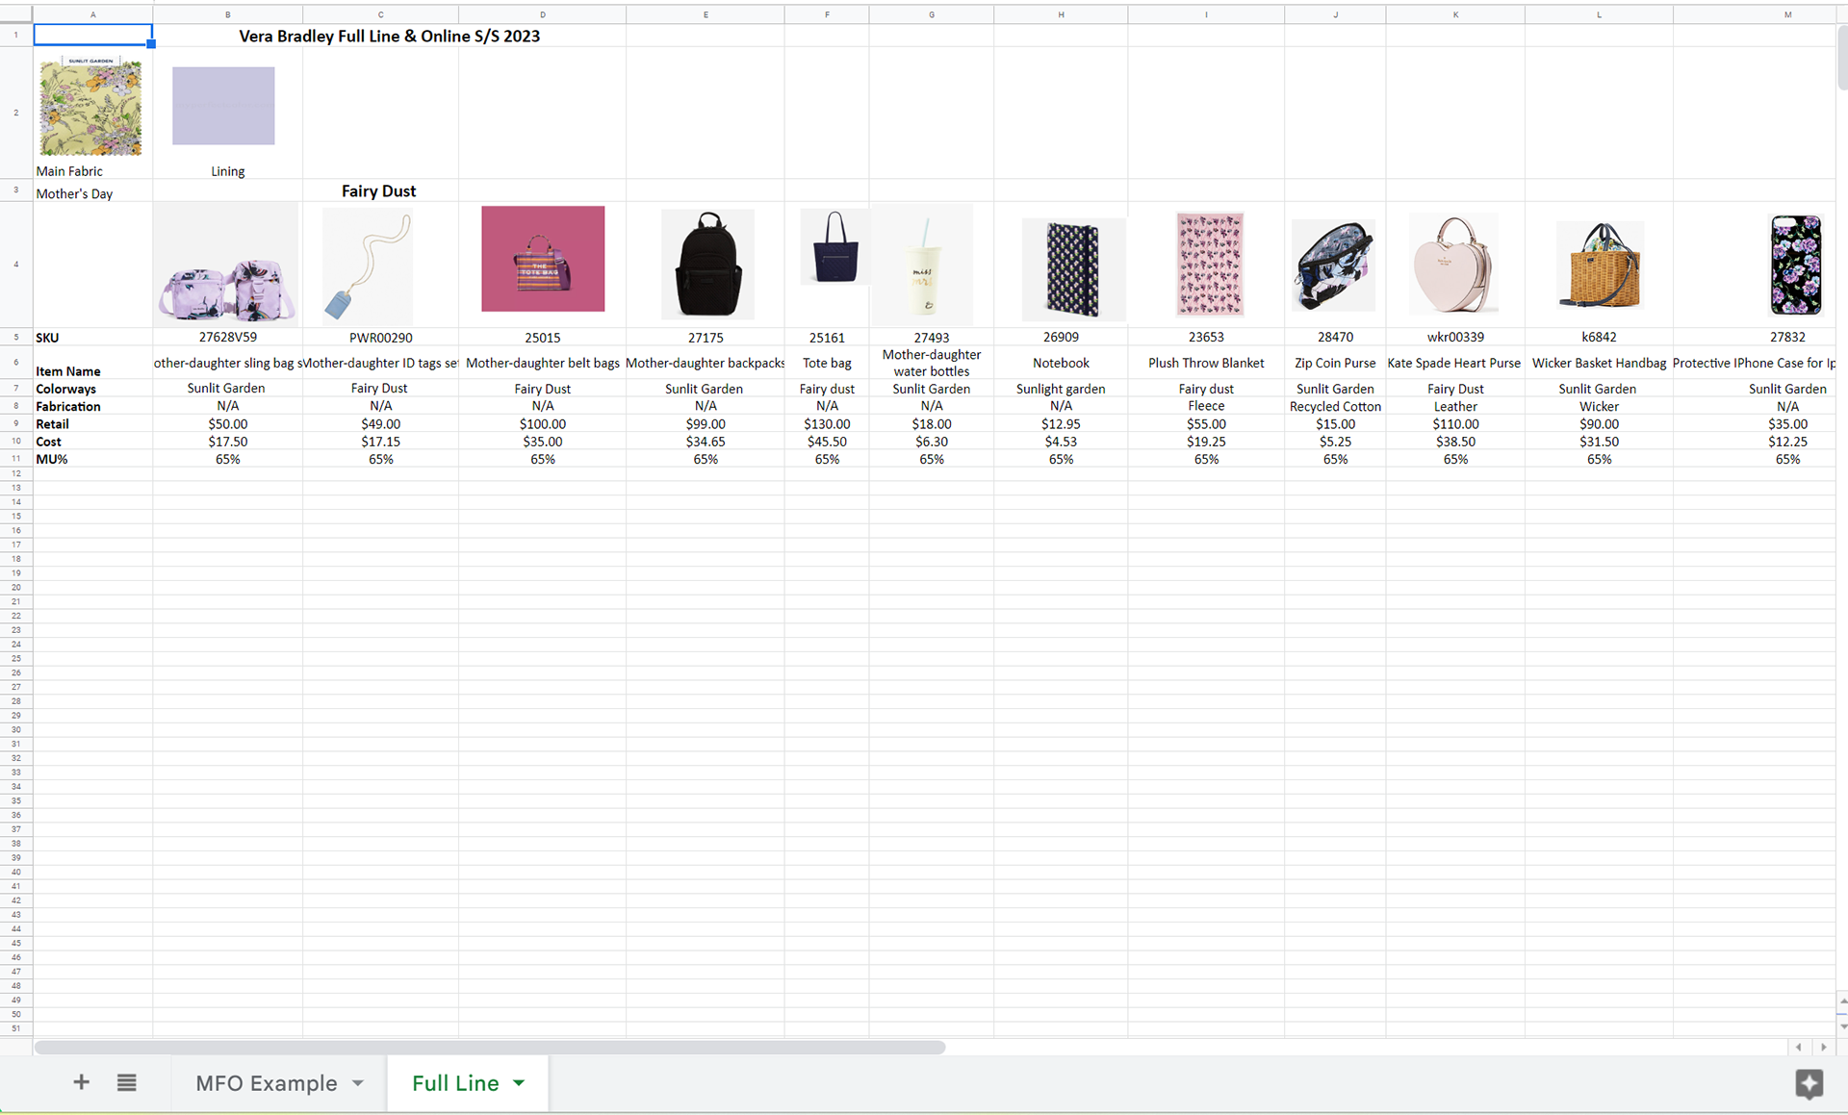Select the zip coin purse image
1848x1115 pixels.
(x=1333, y=265)
